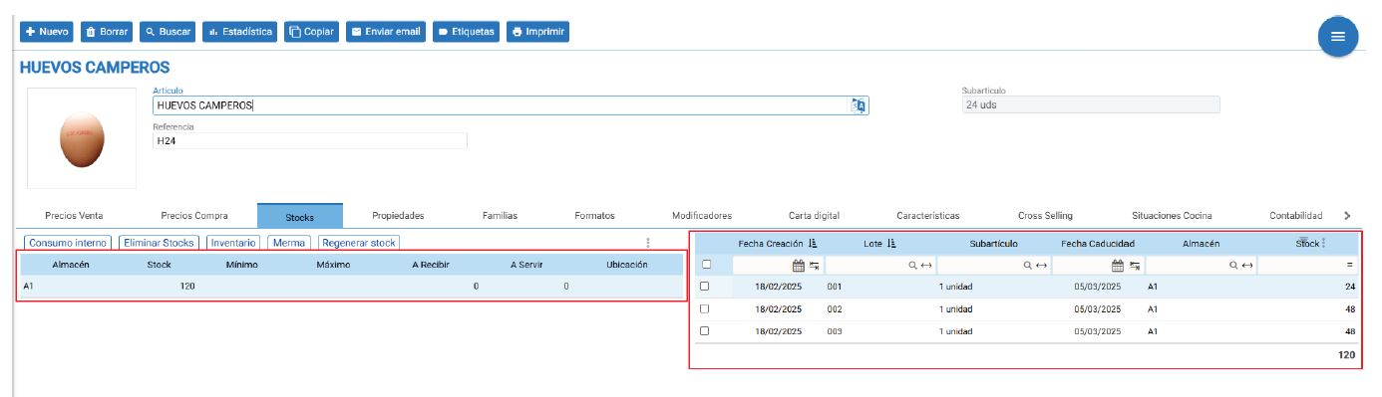
Task: Click the Subartículo field showing 24 uds
Action: [x=1090, y=105]
